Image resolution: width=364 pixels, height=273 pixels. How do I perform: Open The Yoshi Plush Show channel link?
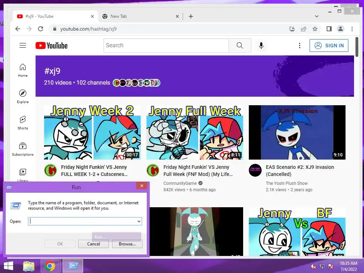(x=287, y=183)
